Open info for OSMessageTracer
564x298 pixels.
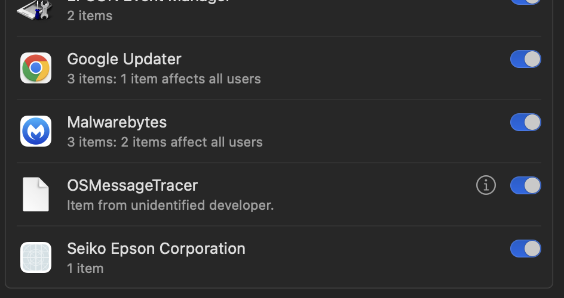(x=486, y=185)
